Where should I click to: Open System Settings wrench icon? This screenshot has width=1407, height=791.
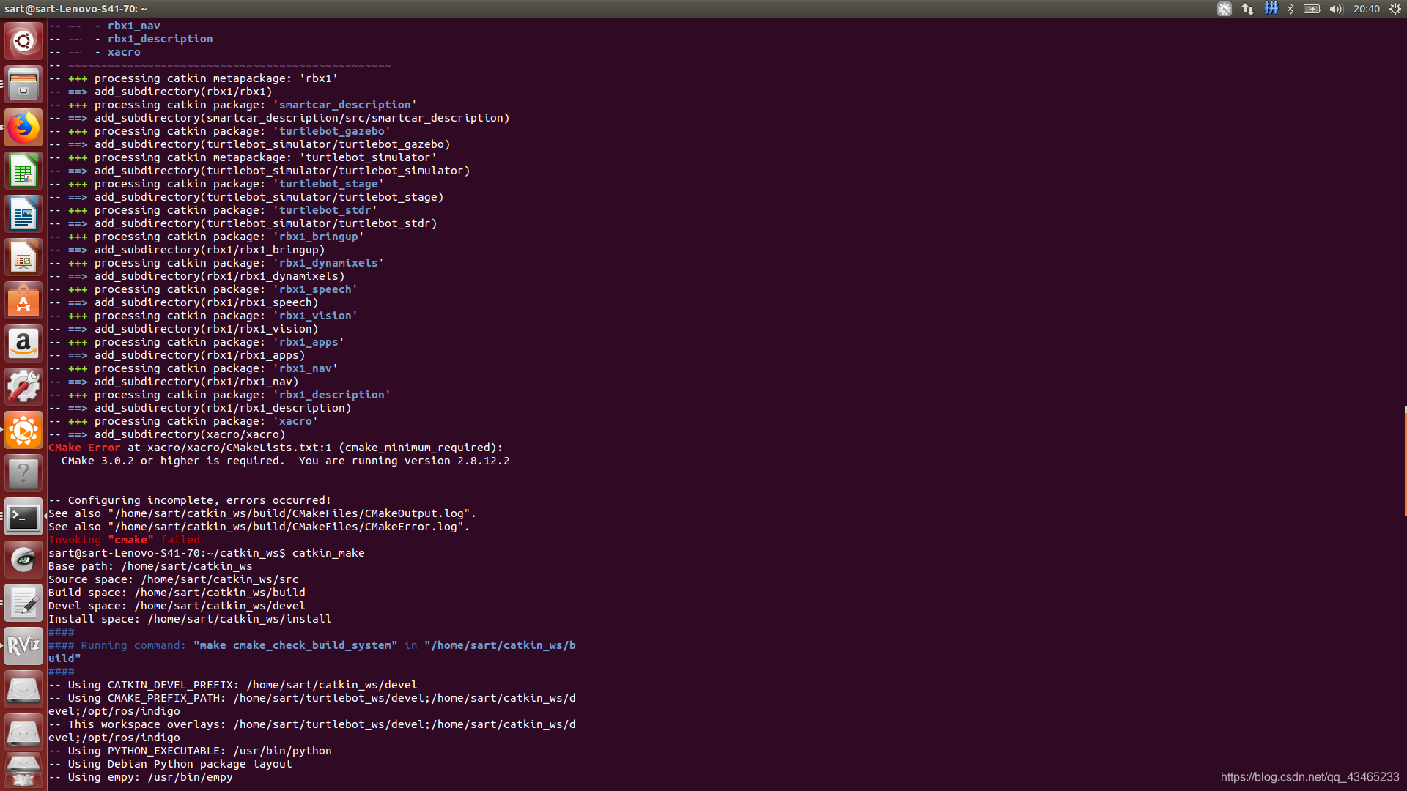coord(23,387)
